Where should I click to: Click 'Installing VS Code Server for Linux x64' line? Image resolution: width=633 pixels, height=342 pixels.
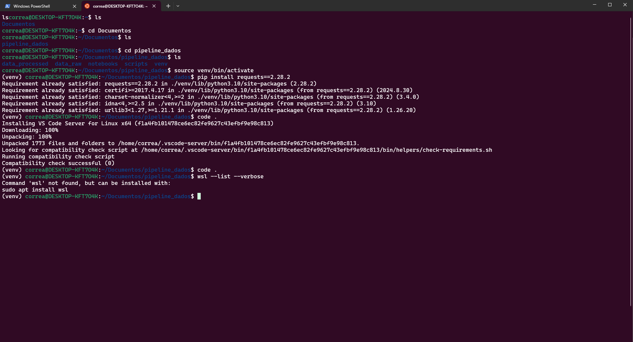(x=138, y=123)
